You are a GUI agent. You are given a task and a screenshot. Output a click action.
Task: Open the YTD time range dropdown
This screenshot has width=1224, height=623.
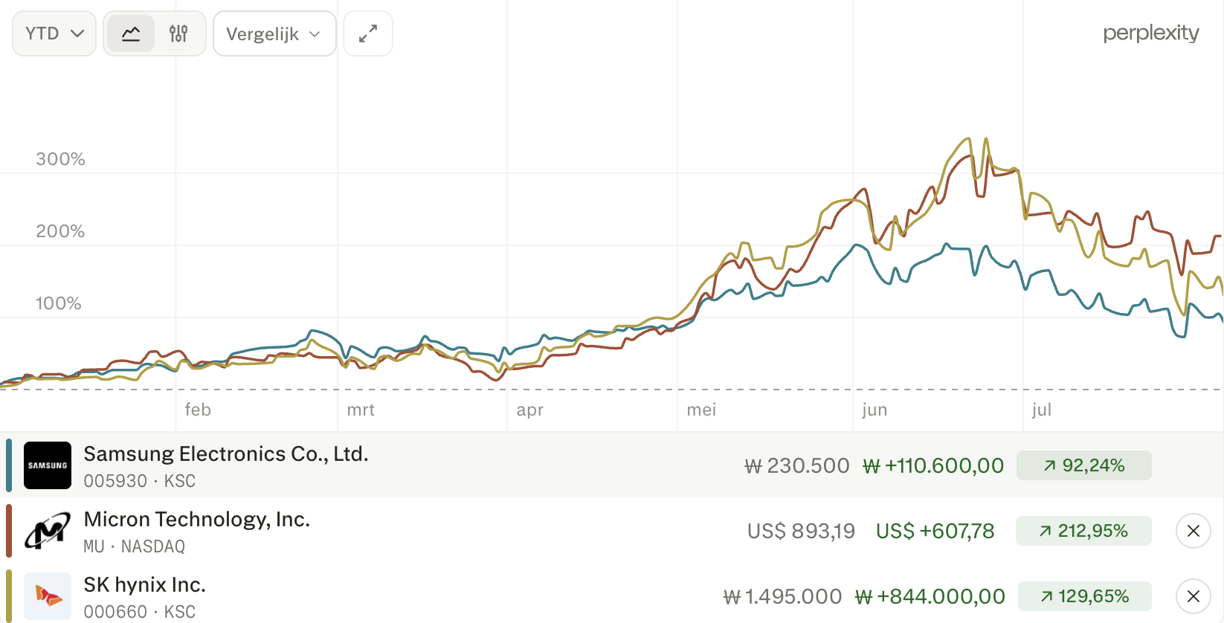[x=54, y=33]
